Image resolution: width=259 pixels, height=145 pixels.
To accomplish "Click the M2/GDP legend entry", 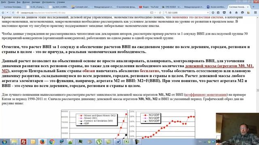I will pyautogui.click(x=151, y=115).
